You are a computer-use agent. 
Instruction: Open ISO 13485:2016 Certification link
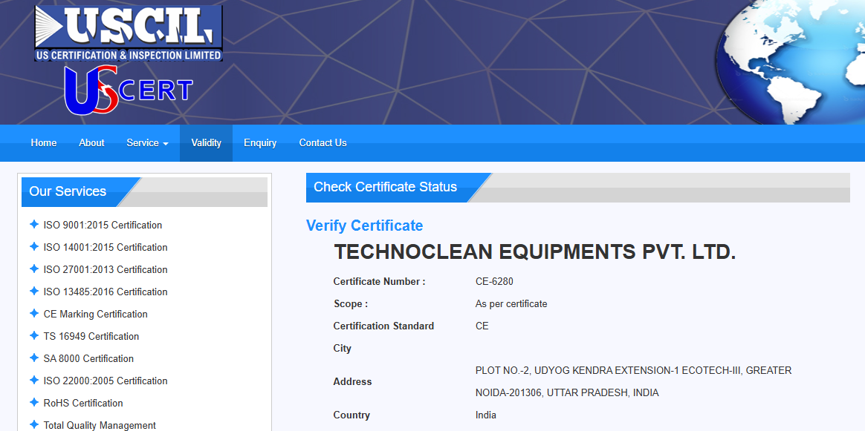(x=106, y=292)
